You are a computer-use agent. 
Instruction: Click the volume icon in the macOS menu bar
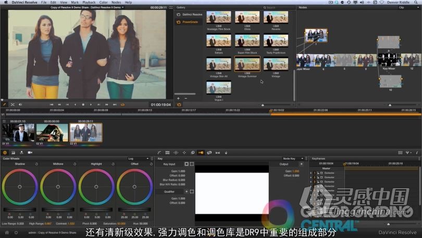362,3
